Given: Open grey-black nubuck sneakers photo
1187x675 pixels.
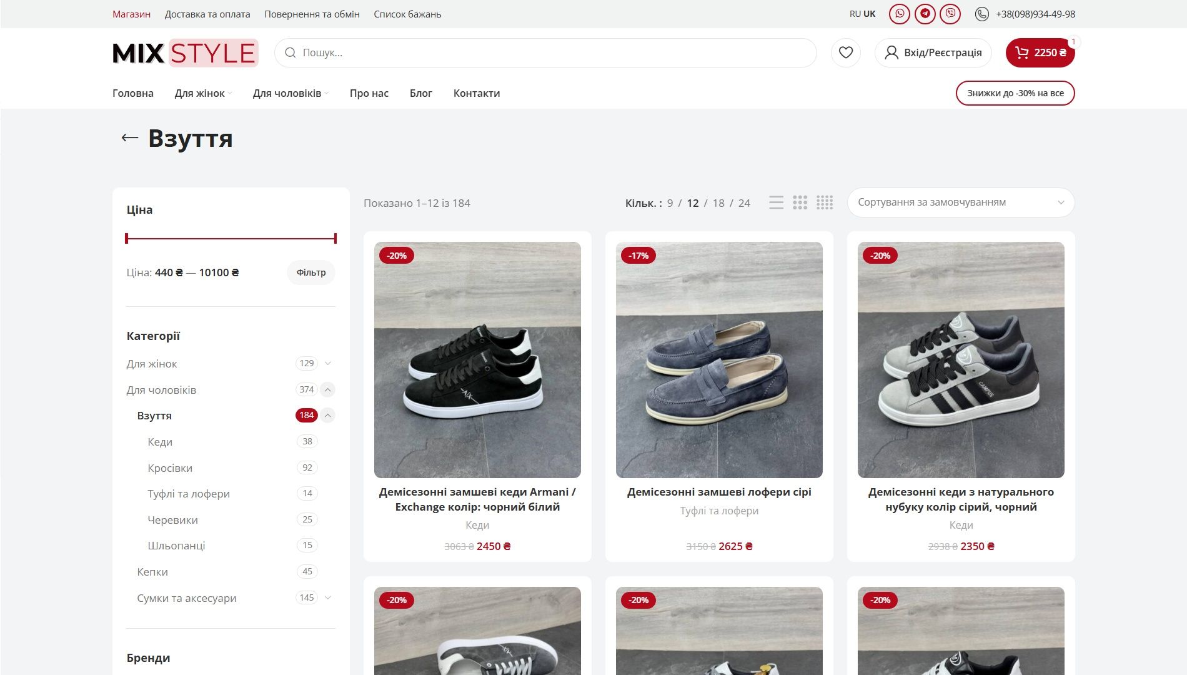Looking at the screenshot, I should [961, 360].
